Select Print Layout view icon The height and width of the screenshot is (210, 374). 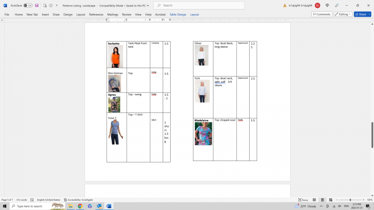coord(322,200)
